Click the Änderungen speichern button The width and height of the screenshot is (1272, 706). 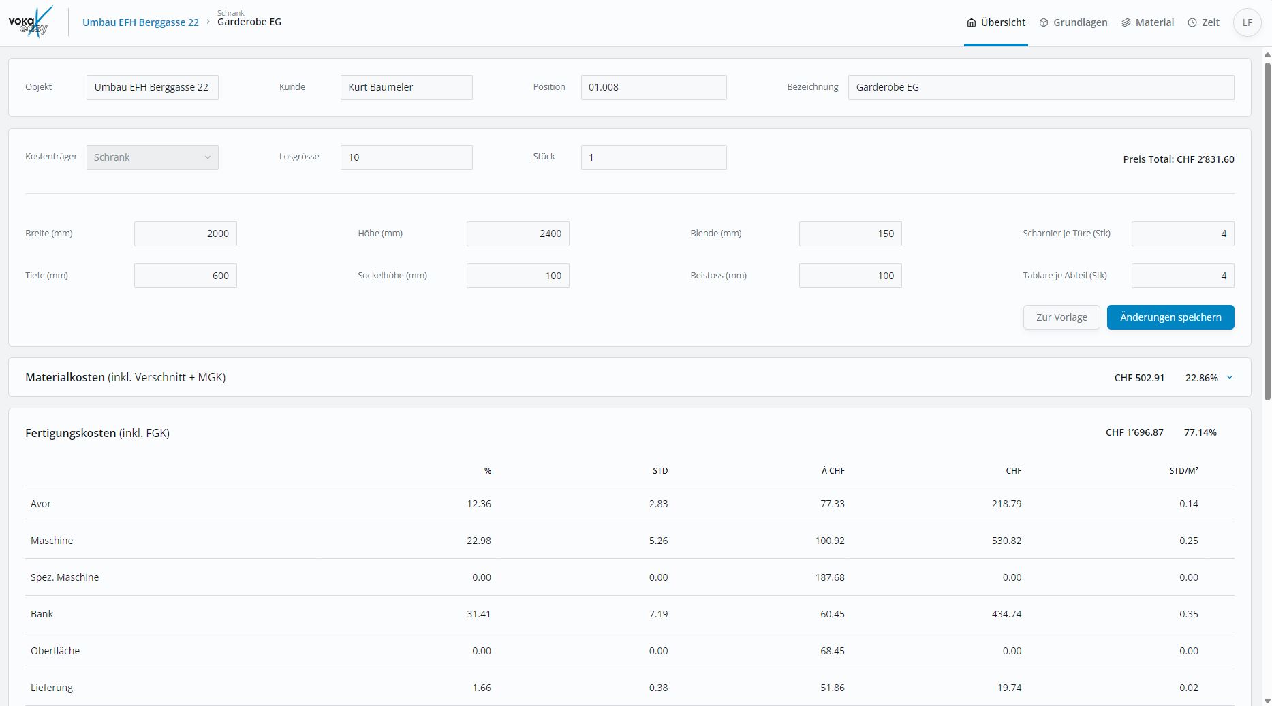(1170, 317)
